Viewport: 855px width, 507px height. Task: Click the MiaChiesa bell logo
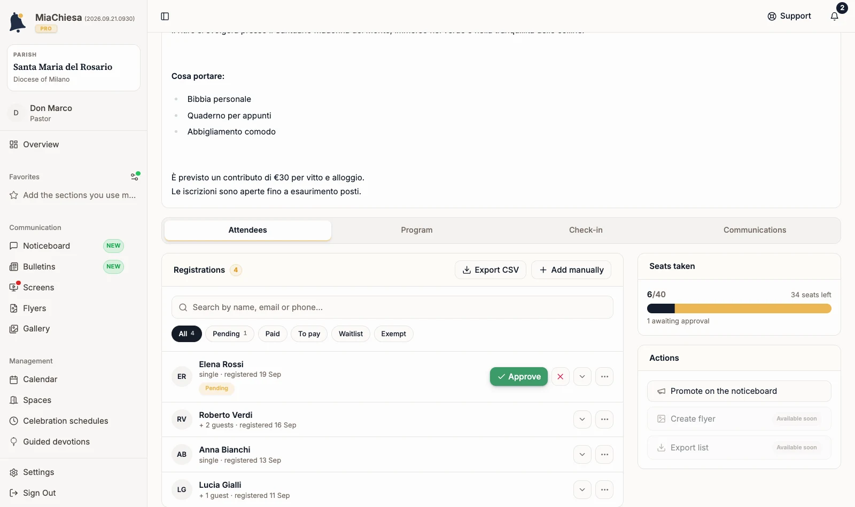[x=18, y=22]
